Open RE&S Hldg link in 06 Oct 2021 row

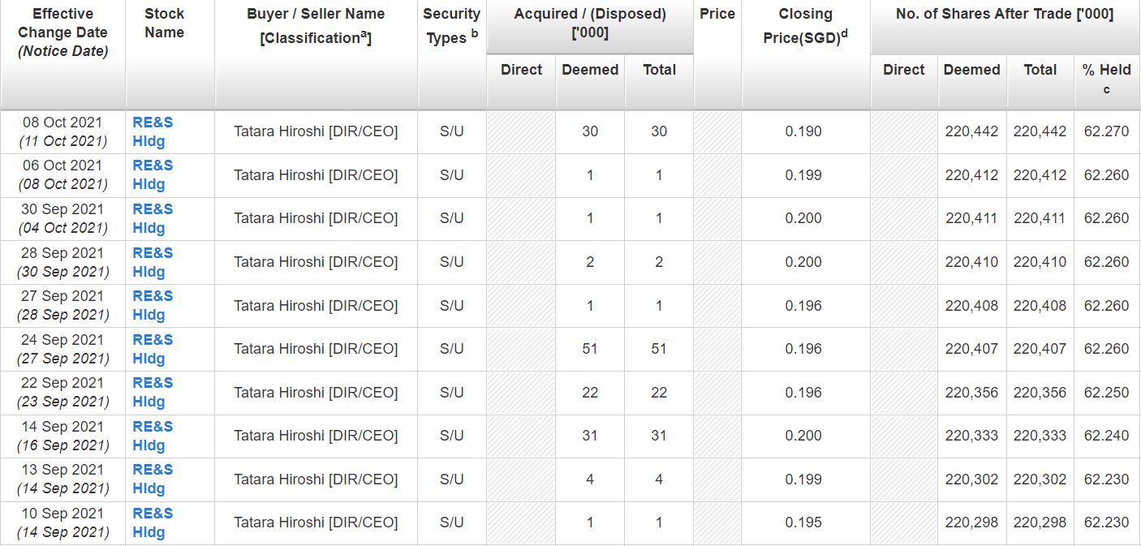pyautogui.click(x=153, y=174)
